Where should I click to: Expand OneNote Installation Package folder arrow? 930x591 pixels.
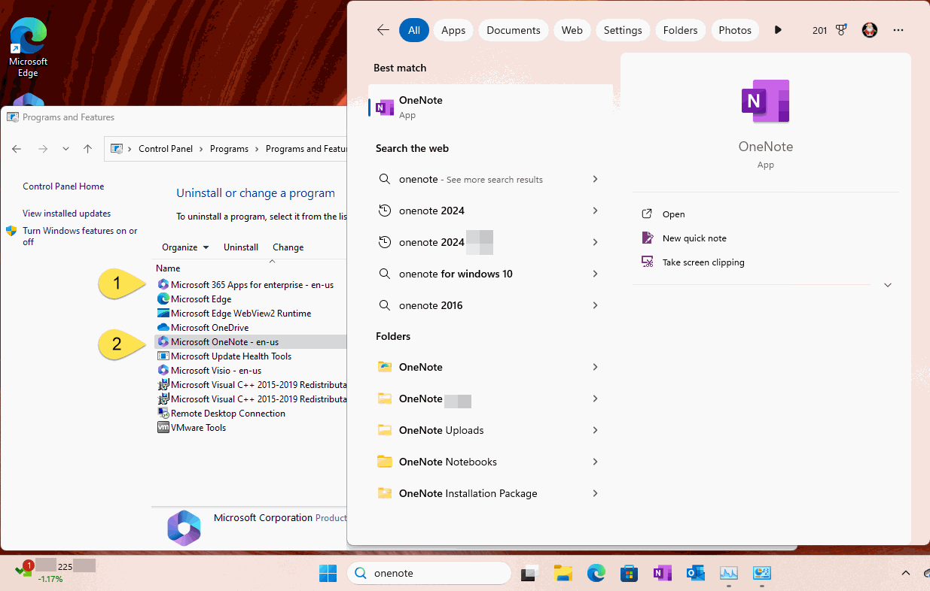595,493
